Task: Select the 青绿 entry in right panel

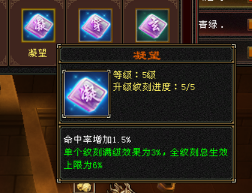Action: pyautogui.click(x=211, y=24)
